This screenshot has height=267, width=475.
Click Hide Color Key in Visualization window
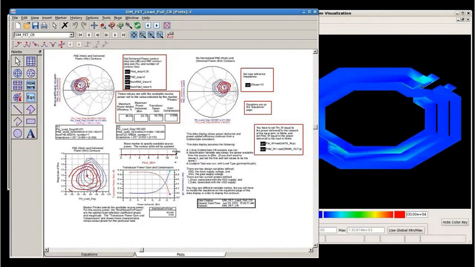pos(455,222)
